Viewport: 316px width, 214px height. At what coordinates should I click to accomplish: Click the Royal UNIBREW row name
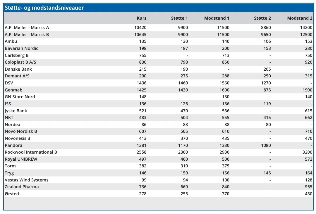pyautogui.click(x=21, y=159)
